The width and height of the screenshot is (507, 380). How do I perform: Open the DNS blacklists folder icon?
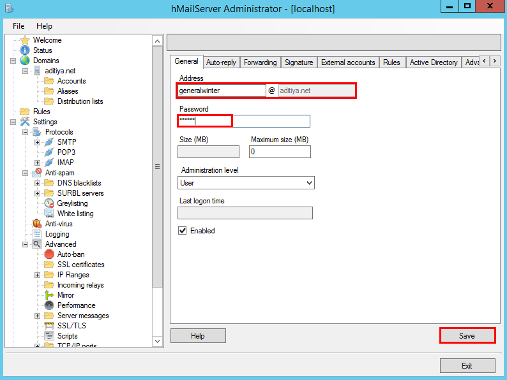point(49,183)
